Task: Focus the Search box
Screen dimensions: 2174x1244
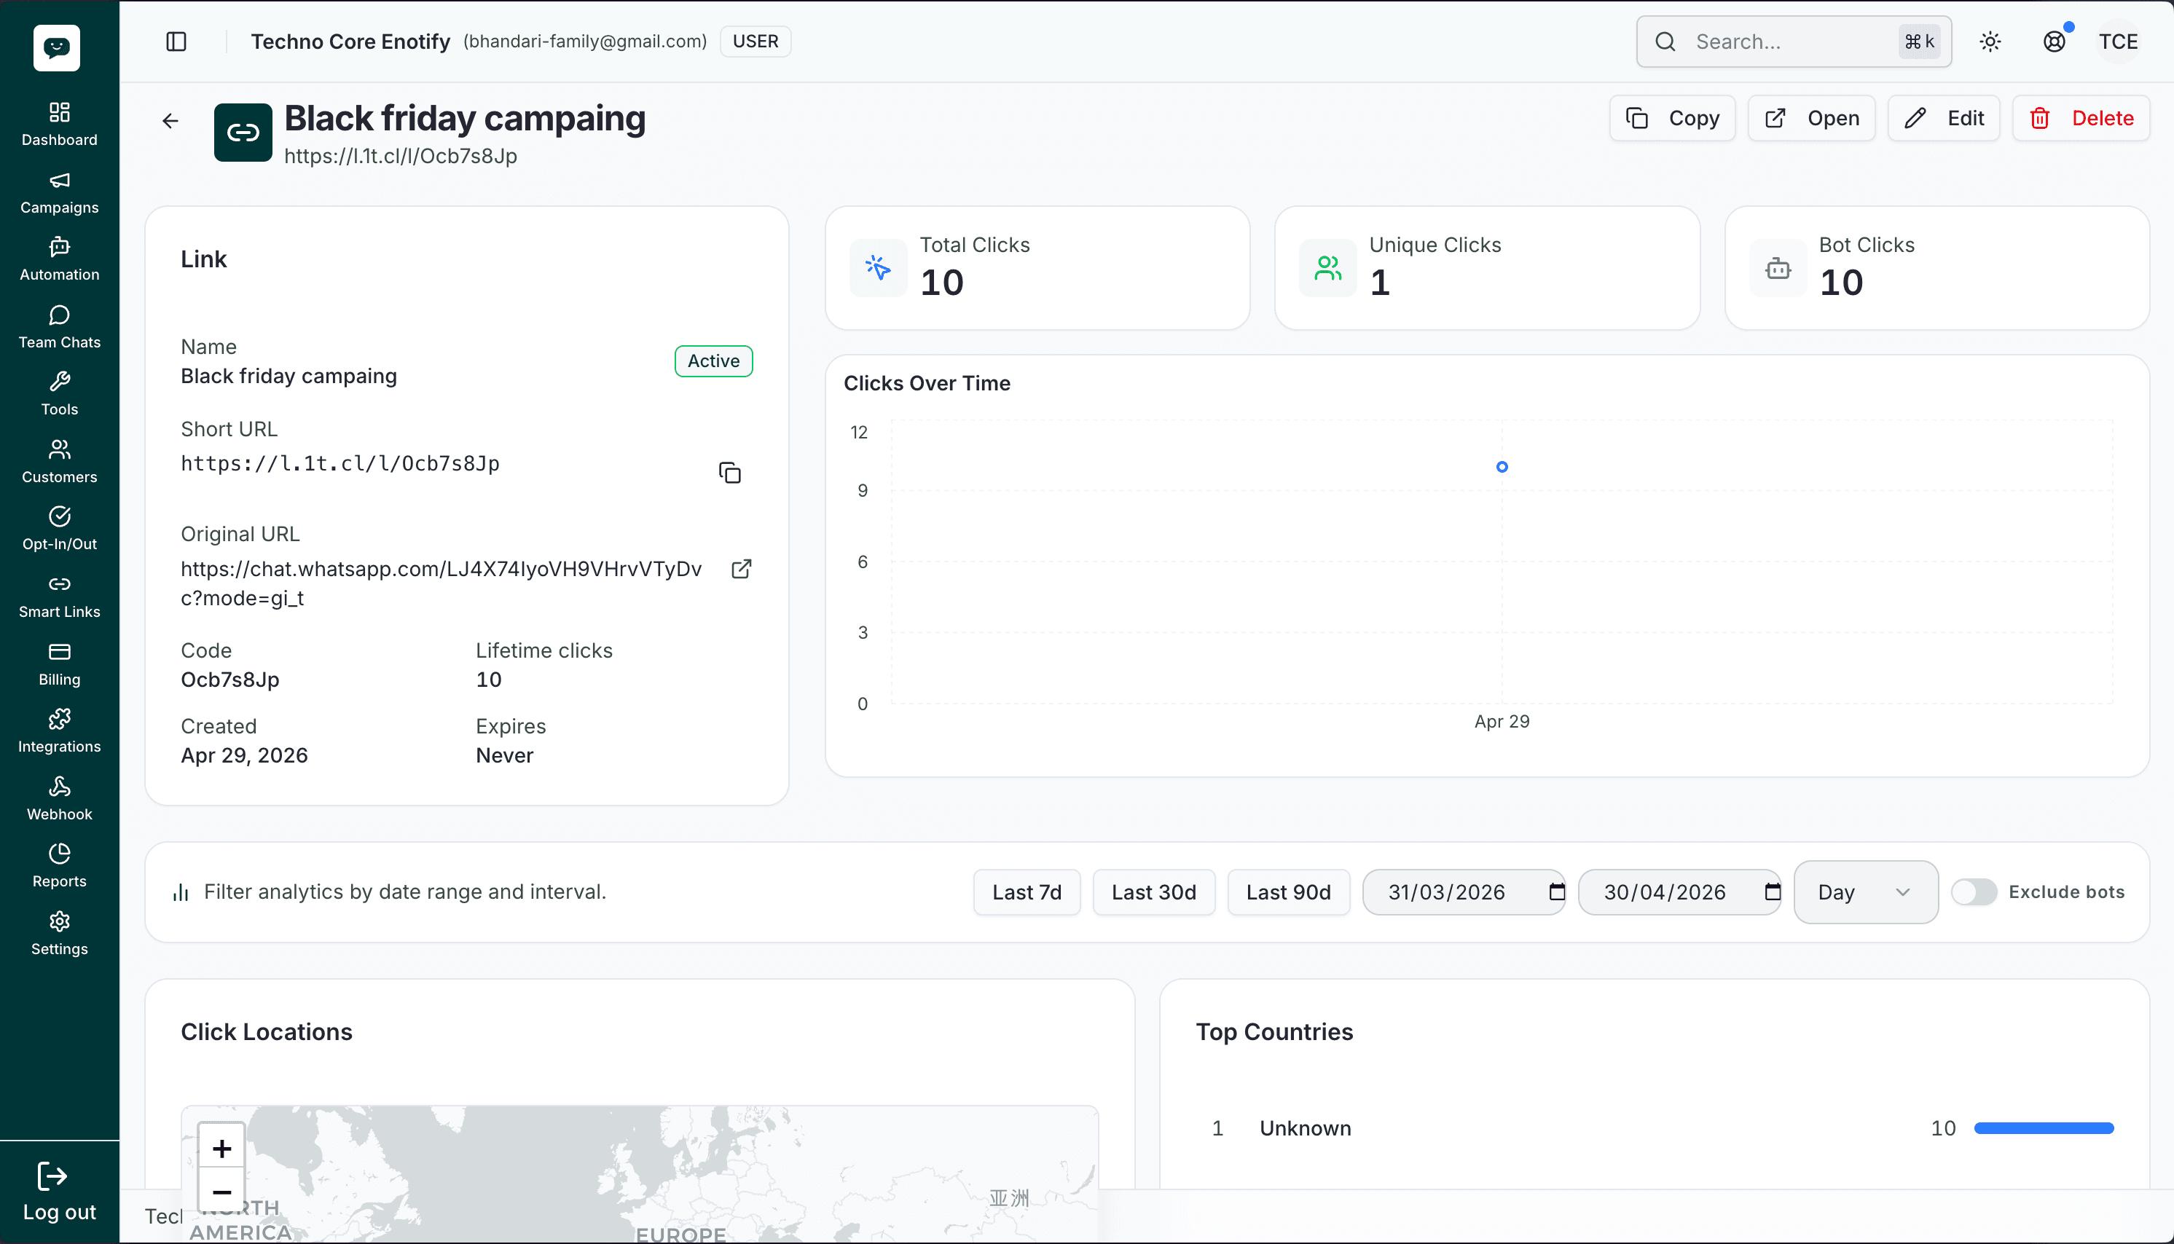Action: (x=1794, y=41)
